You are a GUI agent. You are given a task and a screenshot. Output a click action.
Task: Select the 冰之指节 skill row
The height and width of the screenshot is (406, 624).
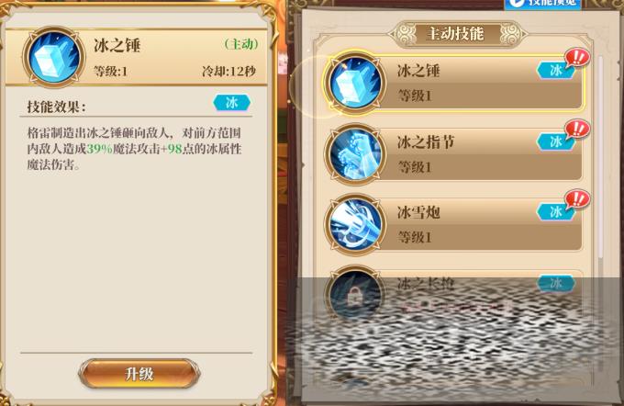tap(453, 154)
